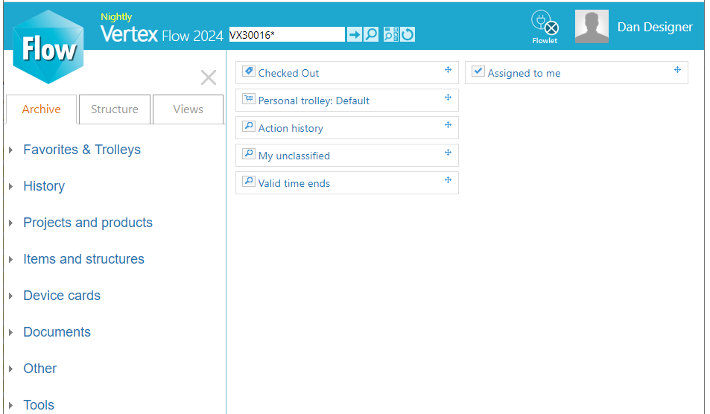Image resolution: width=710 pixels, height=414 pixels.
Task: Click move handle on Assigned to me widget
Action: click(x=677, y=70)
